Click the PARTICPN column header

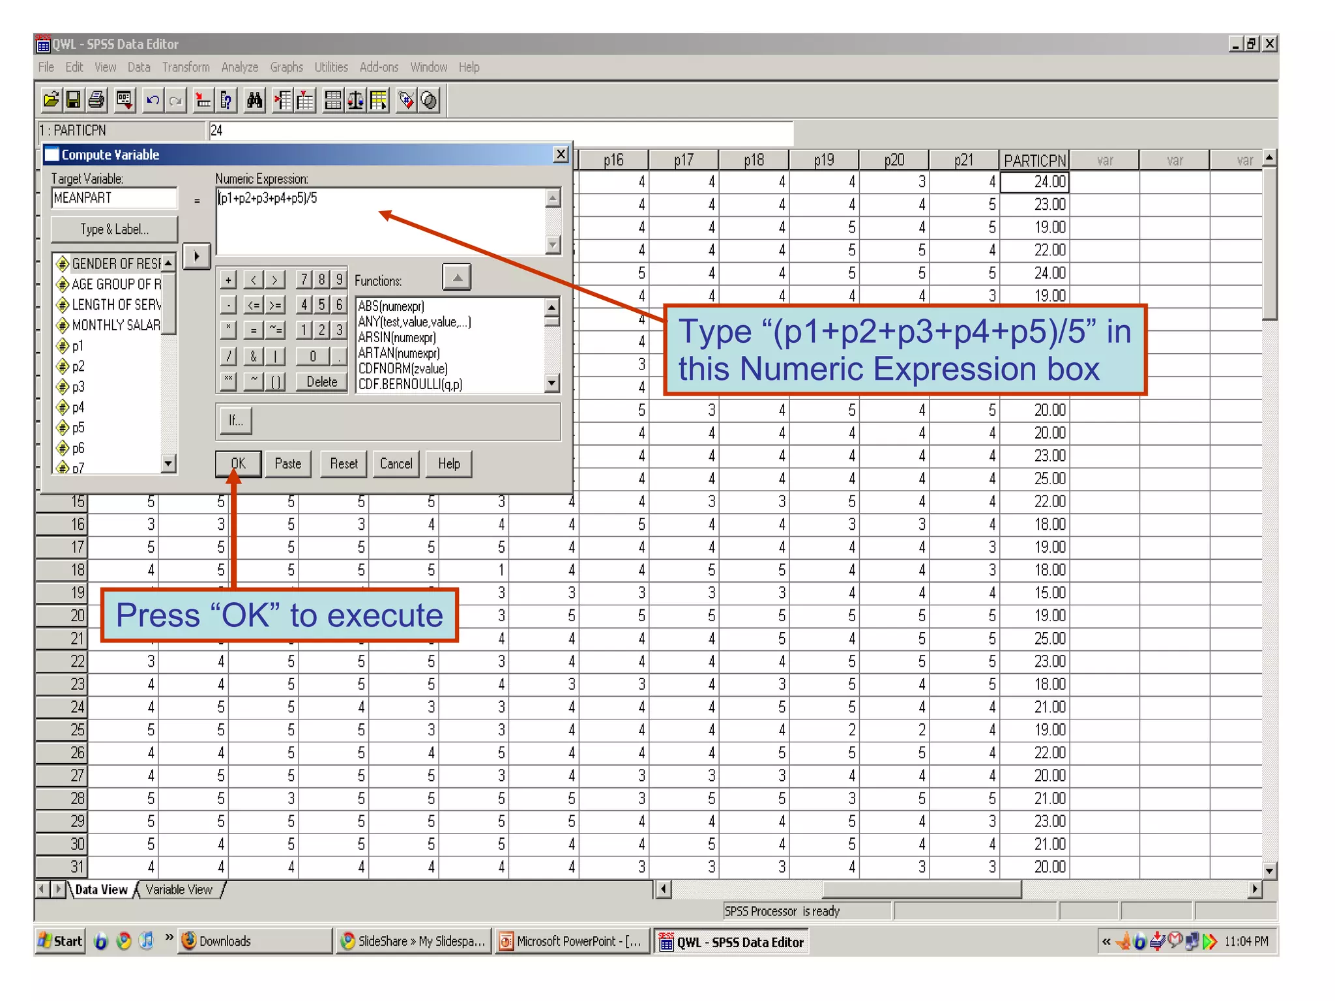point(1034,160)
